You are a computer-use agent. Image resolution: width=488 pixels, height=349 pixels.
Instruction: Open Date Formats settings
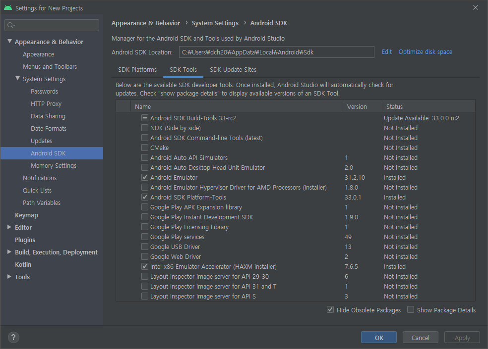[x=49, y=128]
